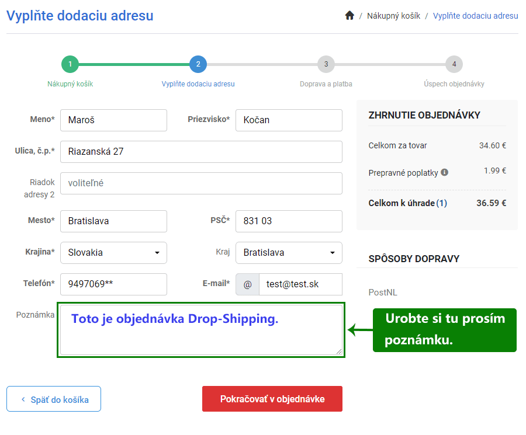Focus the Priezvisko input field
Image resolution: width=526 pixels, height=435 pixels.
click(x=289, y=120)
